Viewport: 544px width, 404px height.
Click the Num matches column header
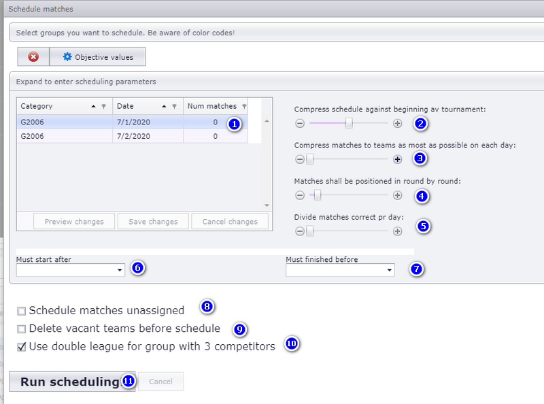pos(216,106)
